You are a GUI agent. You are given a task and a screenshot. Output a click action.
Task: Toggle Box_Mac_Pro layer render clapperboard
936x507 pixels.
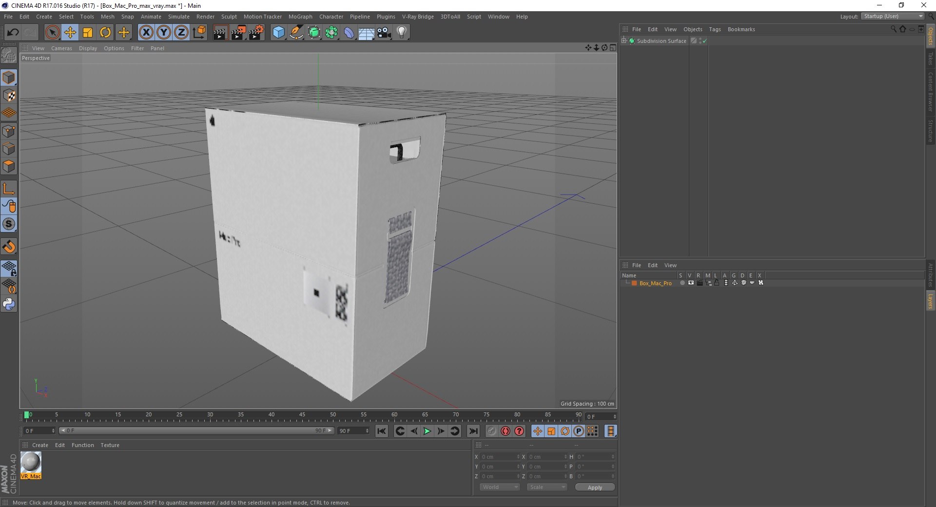coord(700,283)
